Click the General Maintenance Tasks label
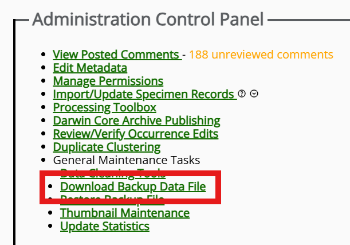 (127, 160)
